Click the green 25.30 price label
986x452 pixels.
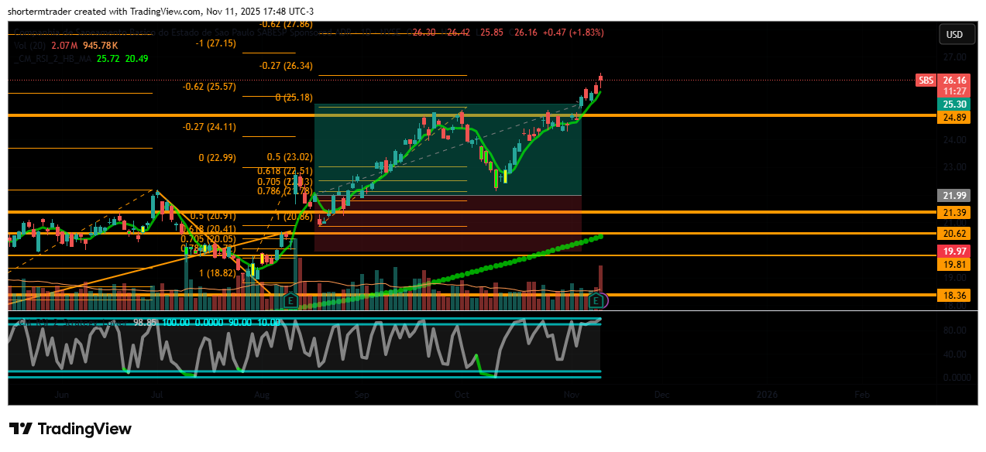click(955, 104)
